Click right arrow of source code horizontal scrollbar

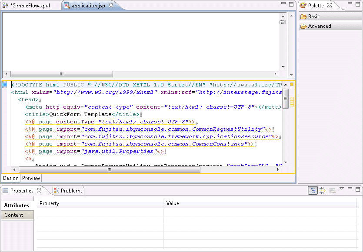(x=278, y=169)
